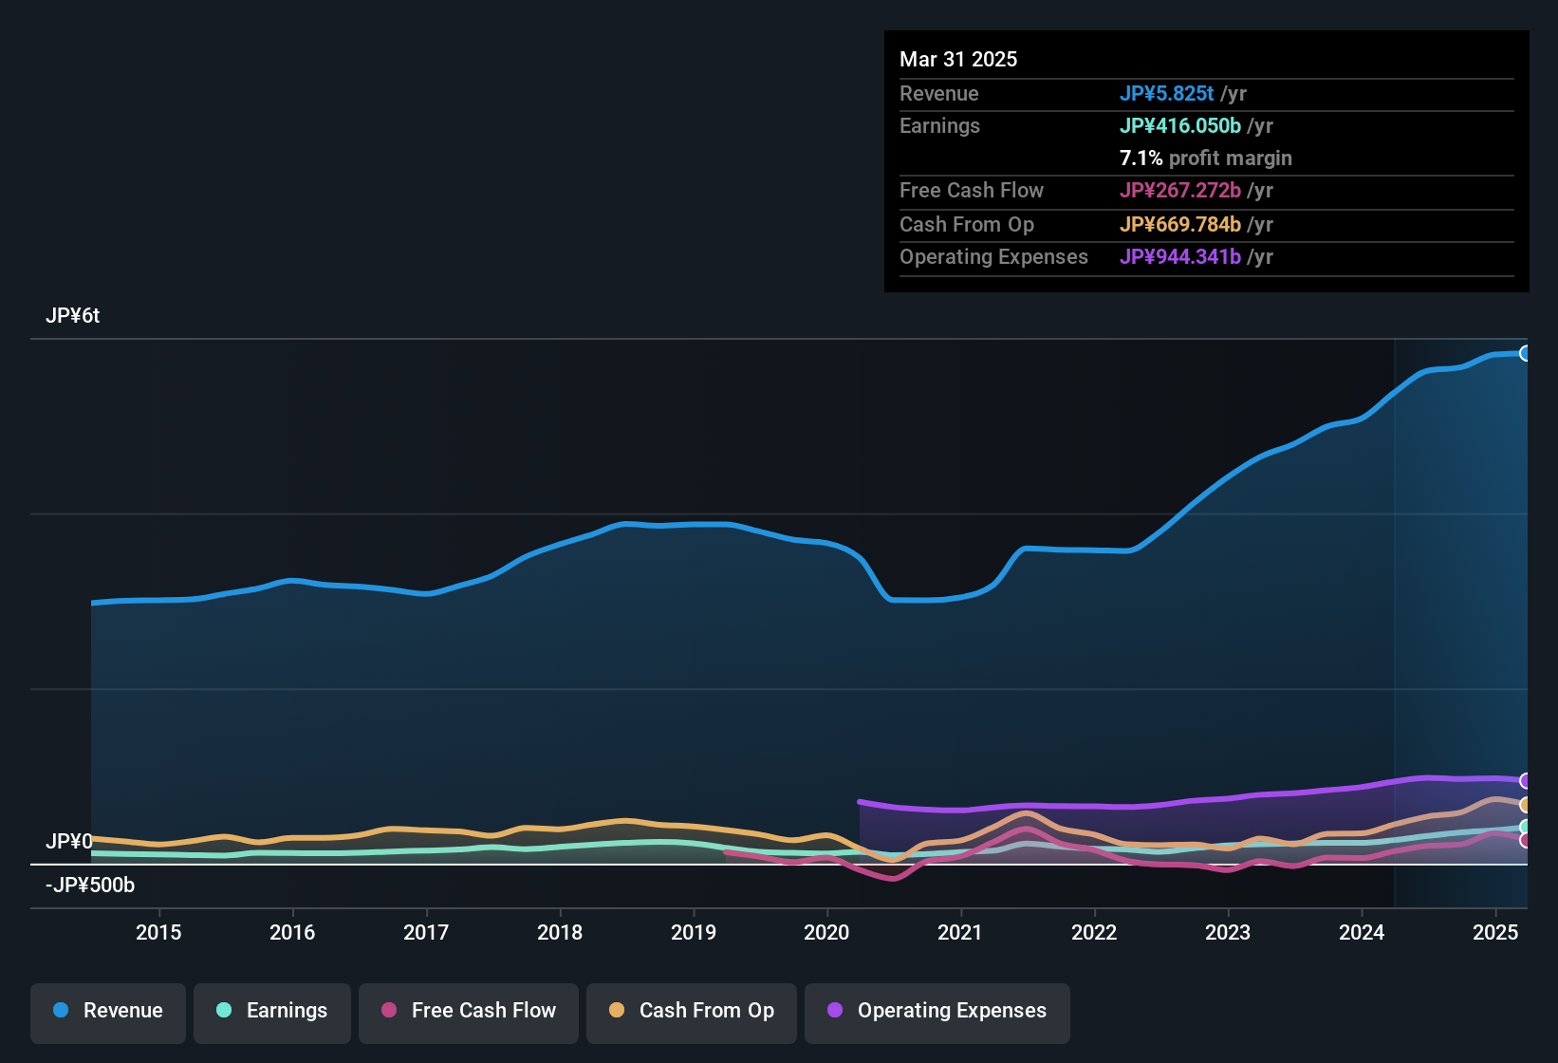Click the Earnings row label in tooltip
This screenshot has height=1063, width=1558.
coord(940,125)
